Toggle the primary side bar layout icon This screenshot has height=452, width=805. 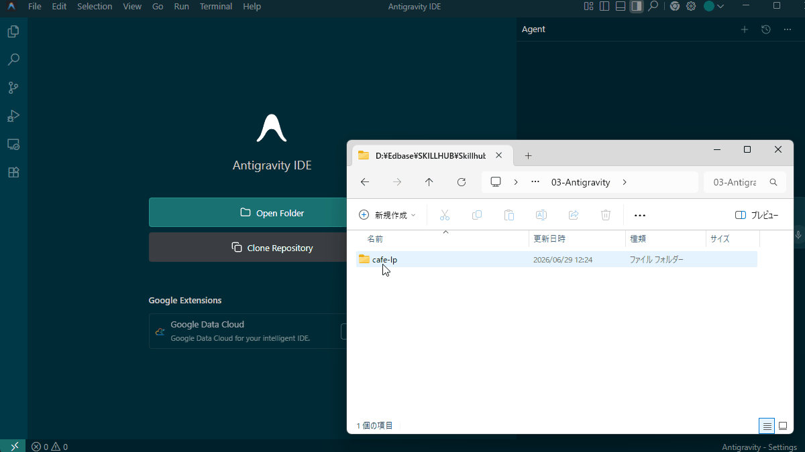(x=604, y=6)
